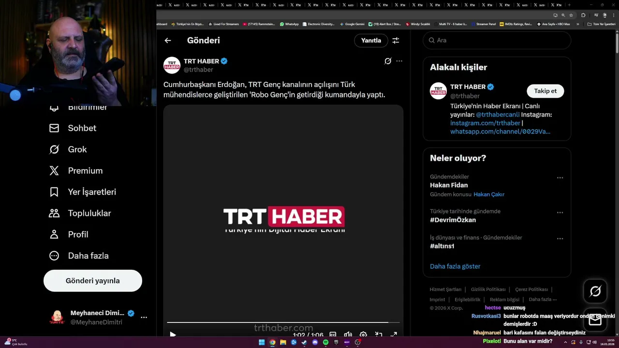The width and height of the screenshot is (619, 348).
Task: Expand hidden bookmarks with the chevron
Action: (577, 24)
